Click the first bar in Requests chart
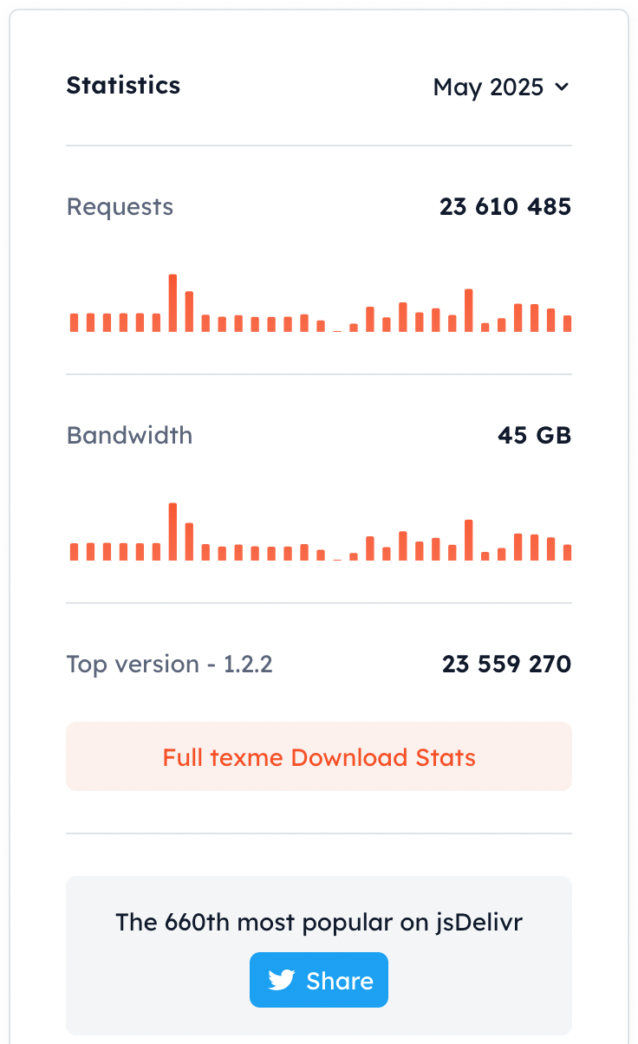 75,322
